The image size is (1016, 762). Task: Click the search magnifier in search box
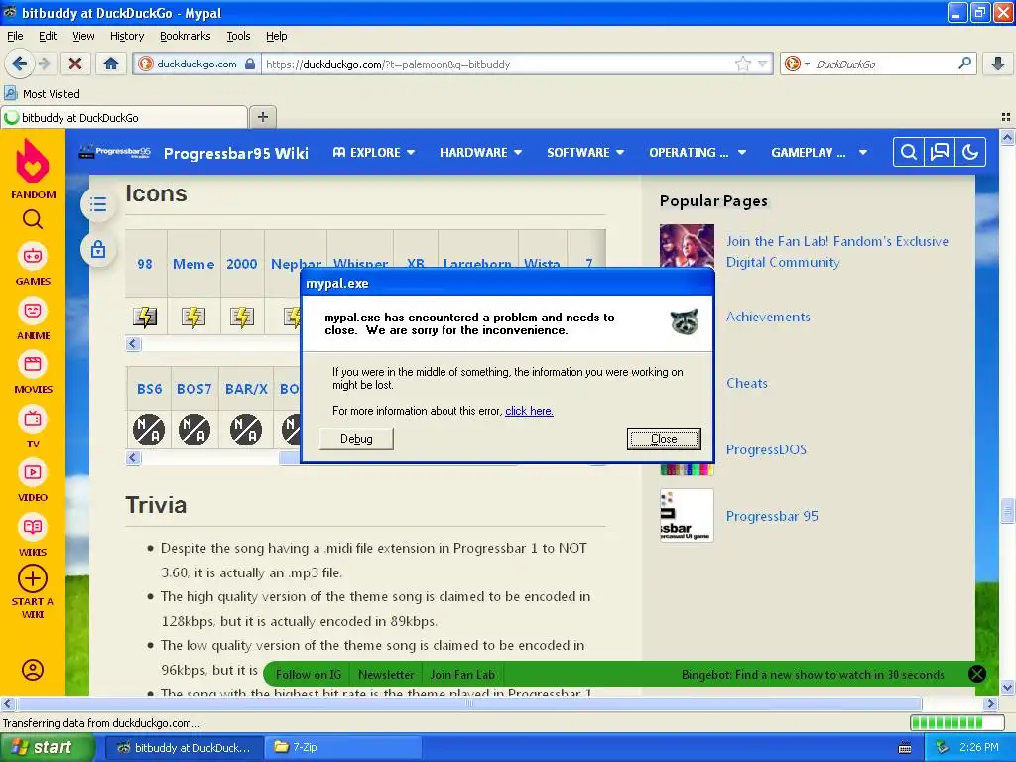pyautogui.click(x=964, y=63)
